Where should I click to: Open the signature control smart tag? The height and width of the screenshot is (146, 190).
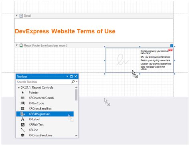coord(172,46)
